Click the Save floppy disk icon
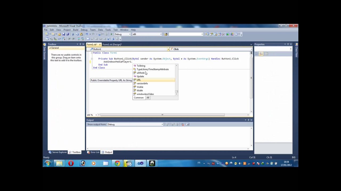This screenshot has width=341, height=191. (x=64, y=34)
